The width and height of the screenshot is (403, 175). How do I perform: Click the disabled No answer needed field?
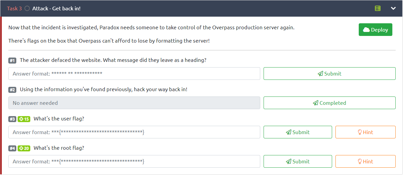pyautogui.click(x=134, y=103)
